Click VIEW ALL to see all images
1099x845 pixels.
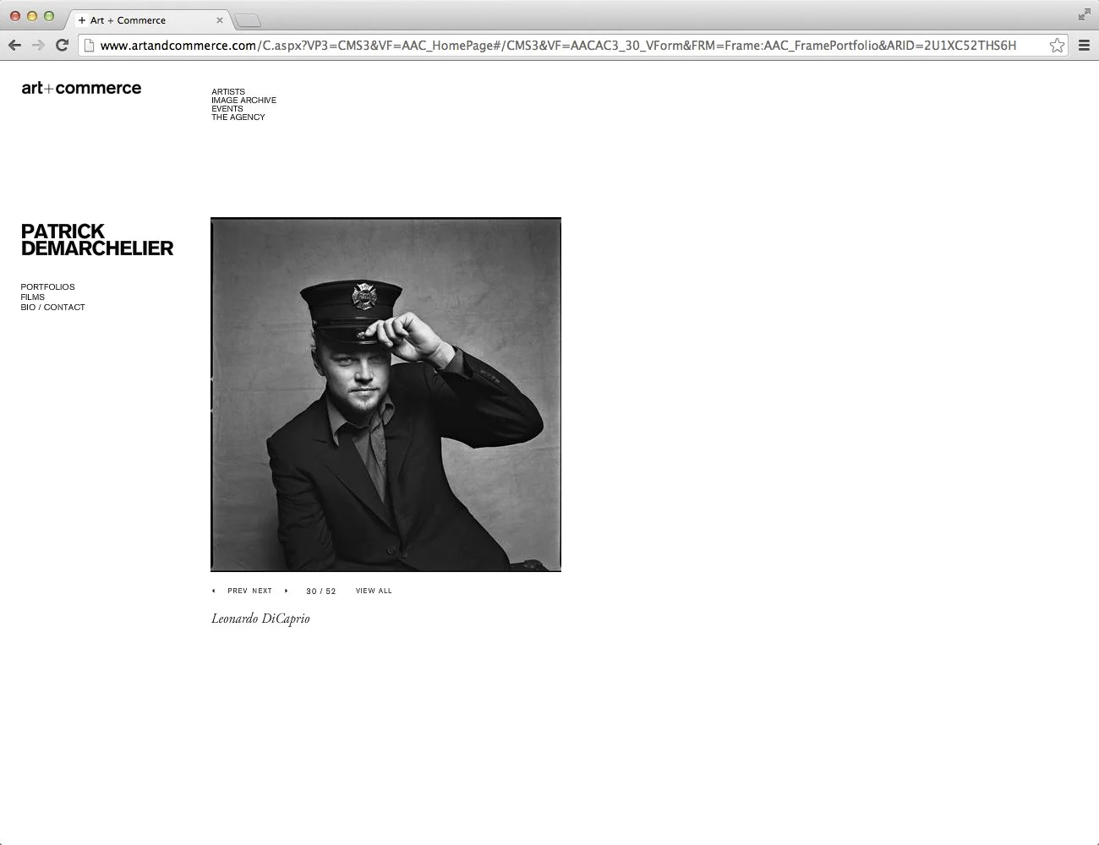374,591
